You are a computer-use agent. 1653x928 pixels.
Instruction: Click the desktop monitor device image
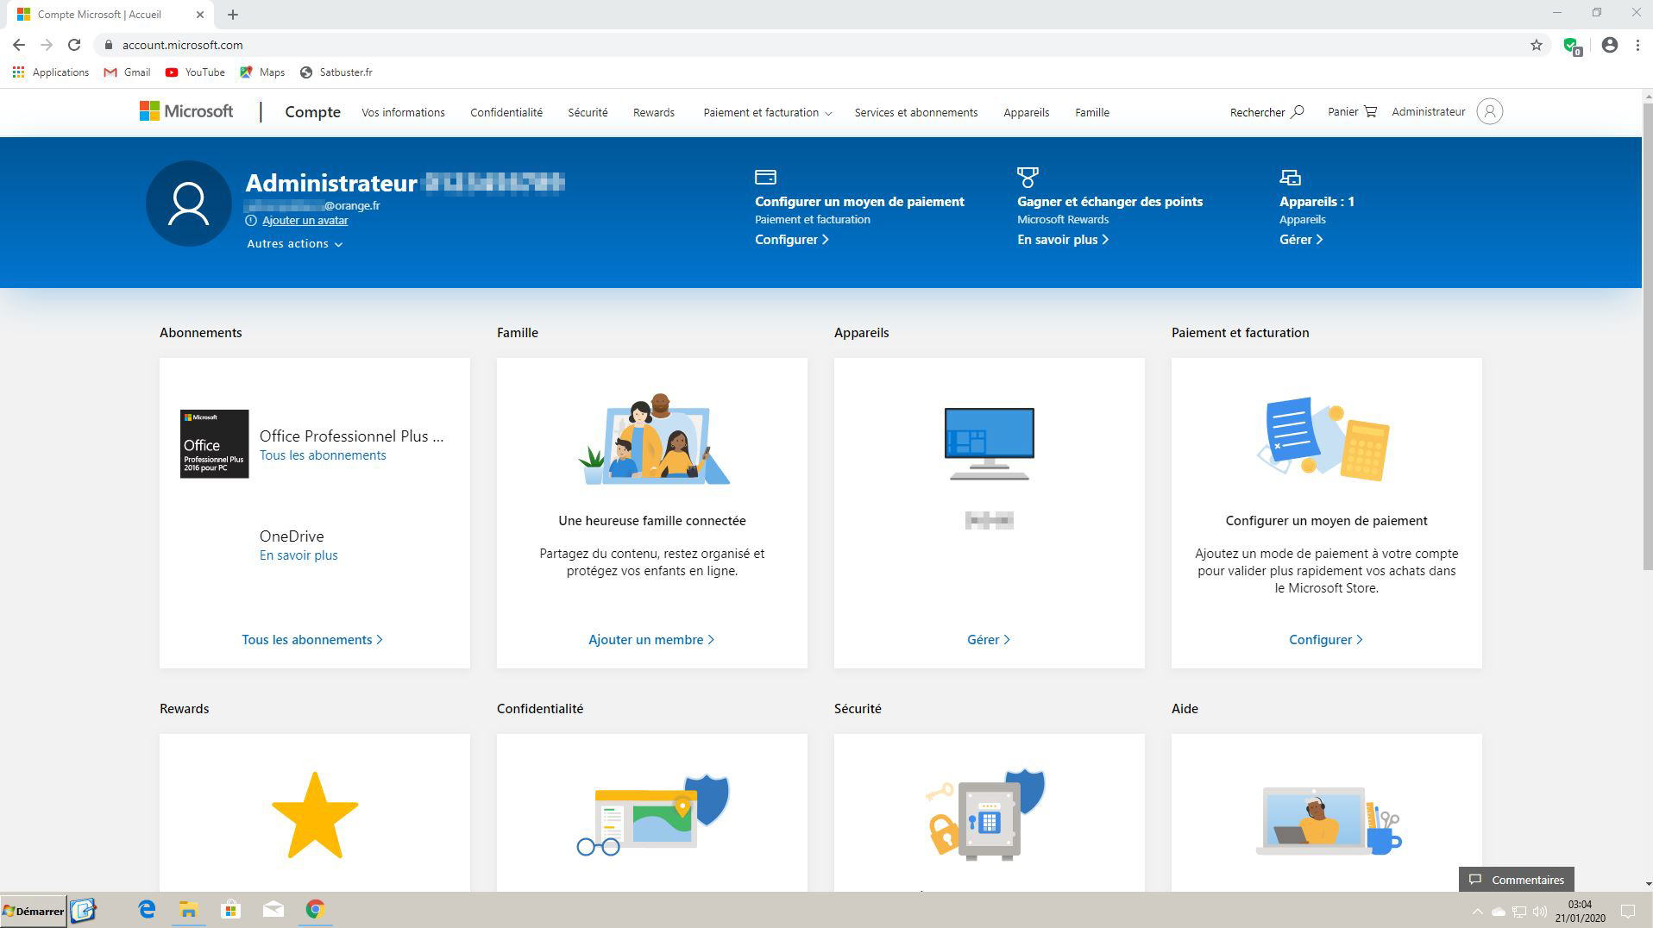[989, 443]
